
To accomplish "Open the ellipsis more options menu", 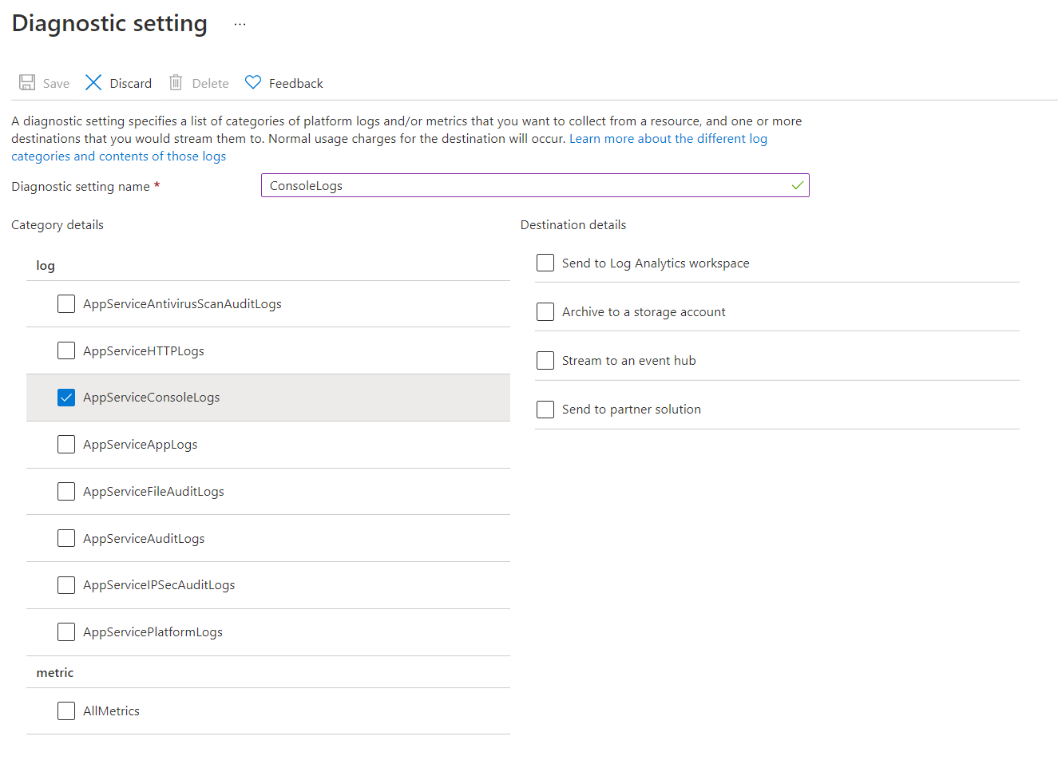I will pyautogui.click(x=240, y=24).
